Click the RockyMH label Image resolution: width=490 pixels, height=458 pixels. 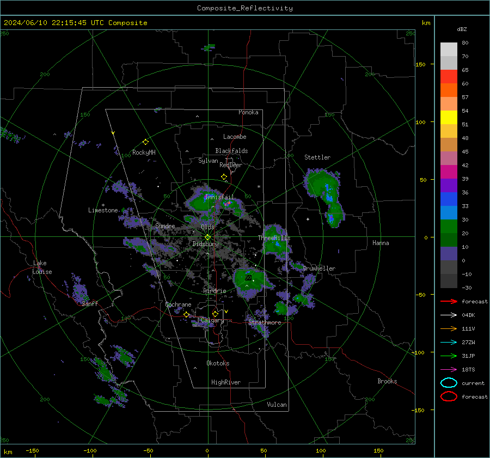pos(144,152)
